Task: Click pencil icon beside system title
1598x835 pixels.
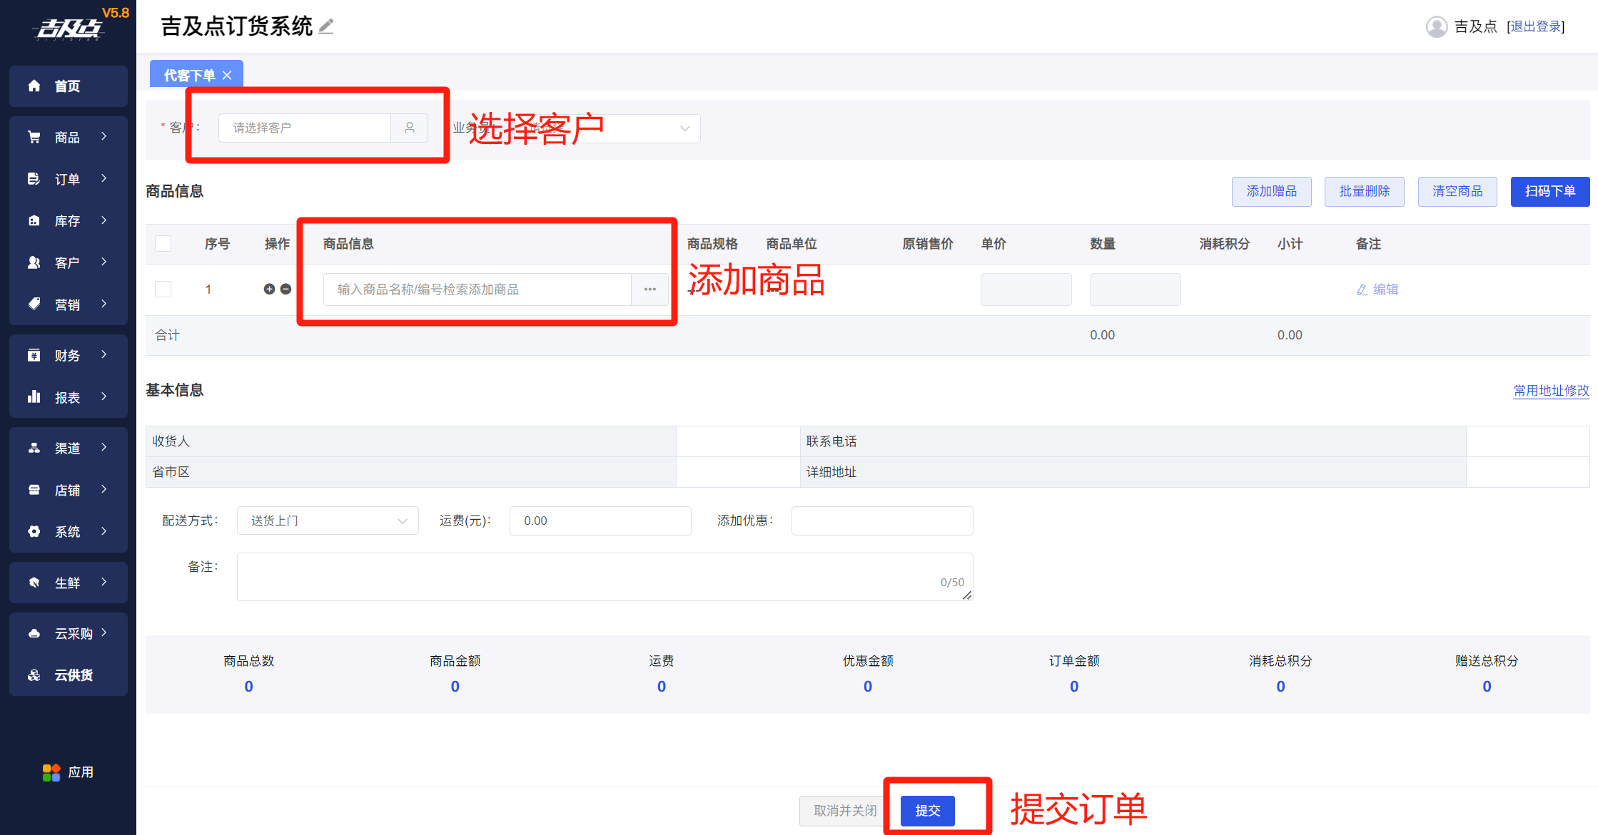Action: coord(326,27)
